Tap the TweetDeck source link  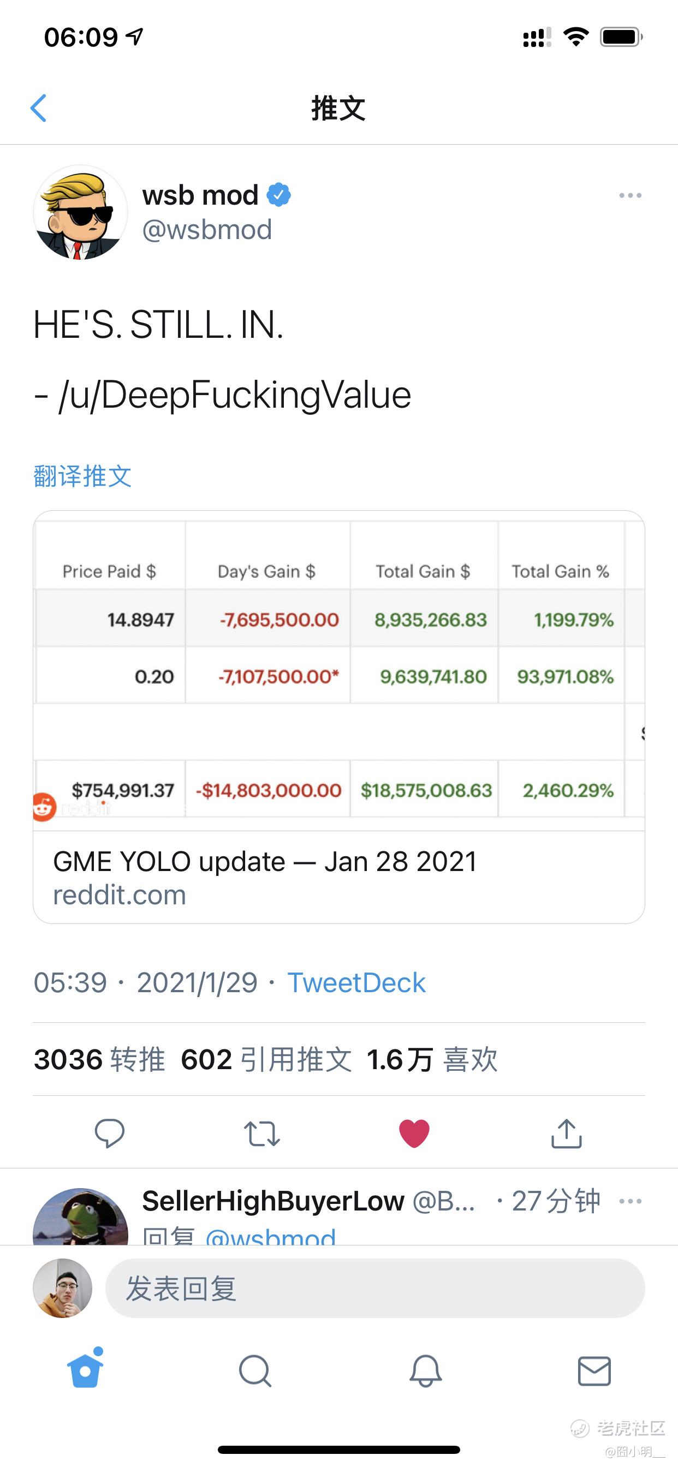[356, 982]
